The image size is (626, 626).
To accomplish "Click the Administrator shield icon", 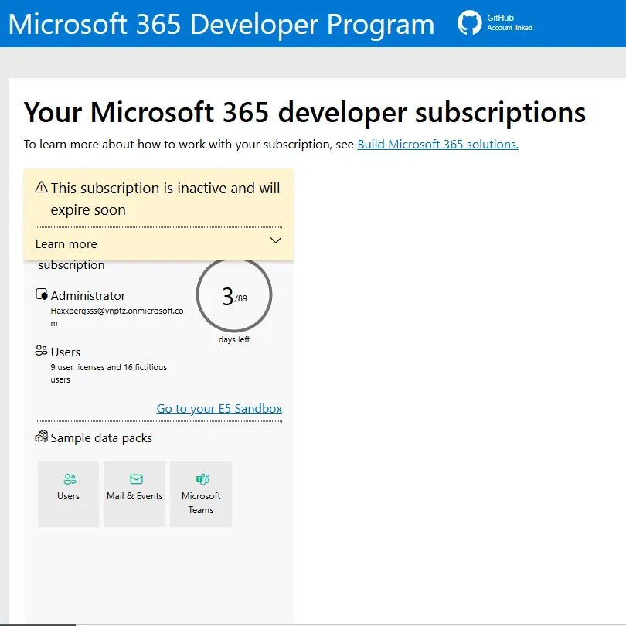I will [42, 294].
